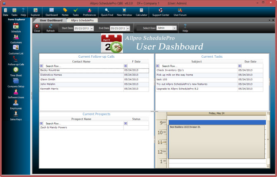Select the Best Builders calendar appointment
The height and width of the screenshot is (177, 277).
217,142
